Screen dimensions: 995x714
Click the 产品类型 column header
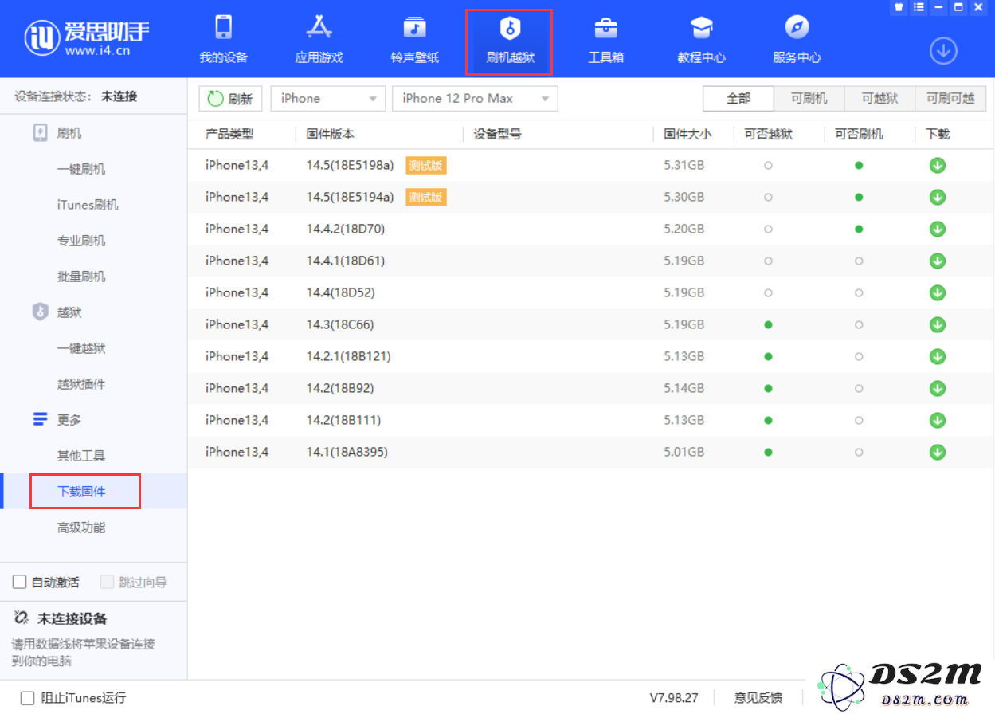pyautogui.click(x=229, y=134)
